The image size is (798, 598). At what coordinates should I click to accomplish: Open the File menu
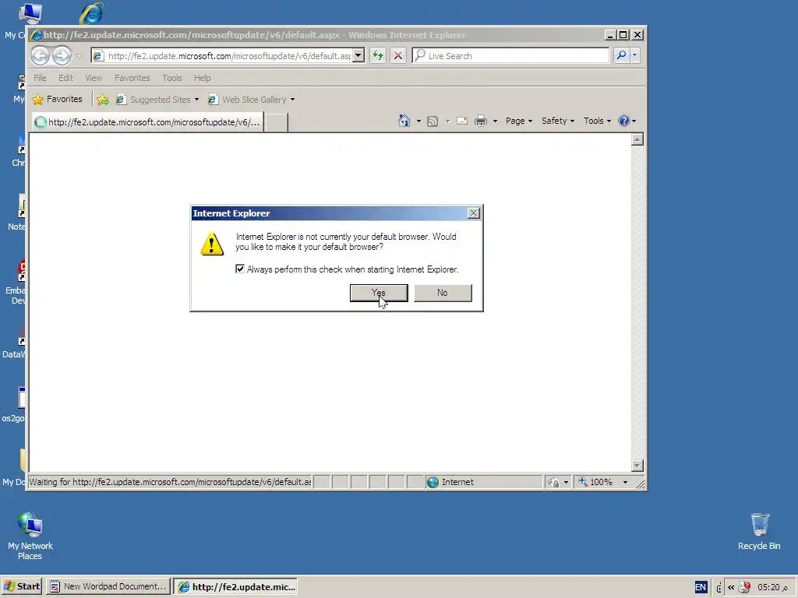(x=40, y=78)
